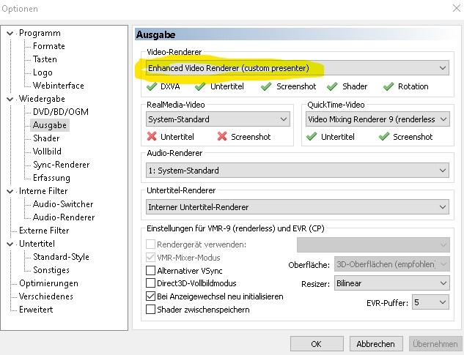Open the Untertitel-Renderer dropdown

point(298,207)
